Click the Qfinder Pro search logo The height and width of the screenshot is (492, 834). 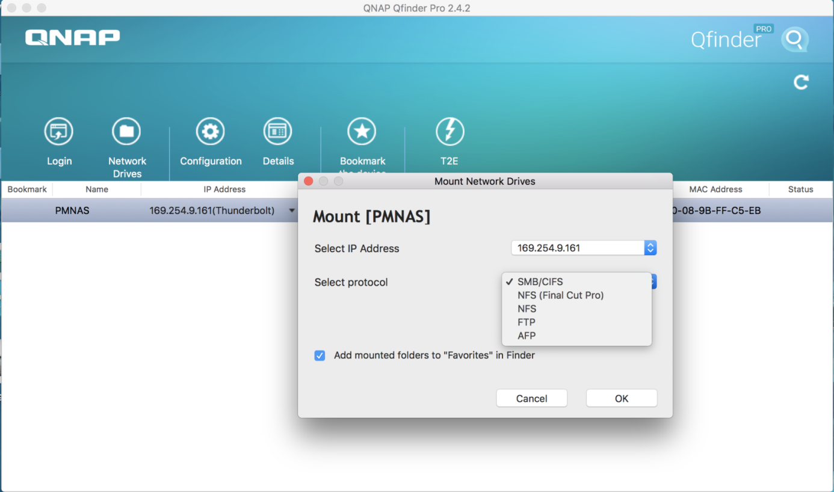click(795, 40)
